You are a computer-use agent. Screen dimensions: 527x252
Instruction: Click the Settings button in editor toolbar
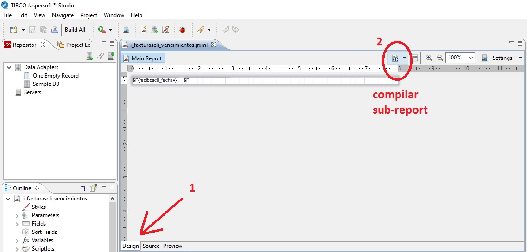pos(497,58)
